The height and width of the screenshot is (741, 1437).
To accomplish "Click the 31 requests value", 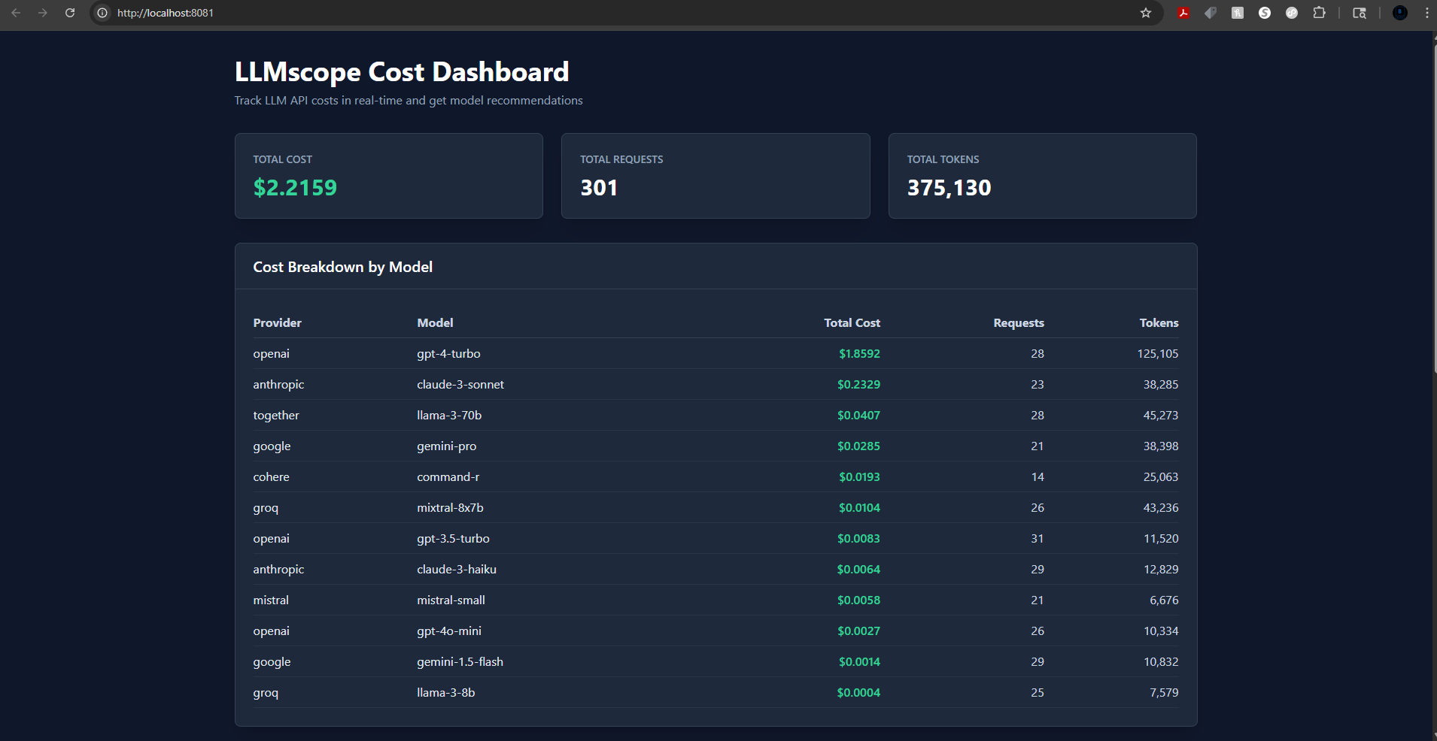I will coord(1037,538).
